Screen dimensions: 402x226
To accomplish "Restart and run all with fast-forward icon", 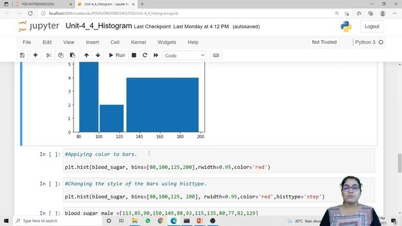I will click(x=156, y=55).
